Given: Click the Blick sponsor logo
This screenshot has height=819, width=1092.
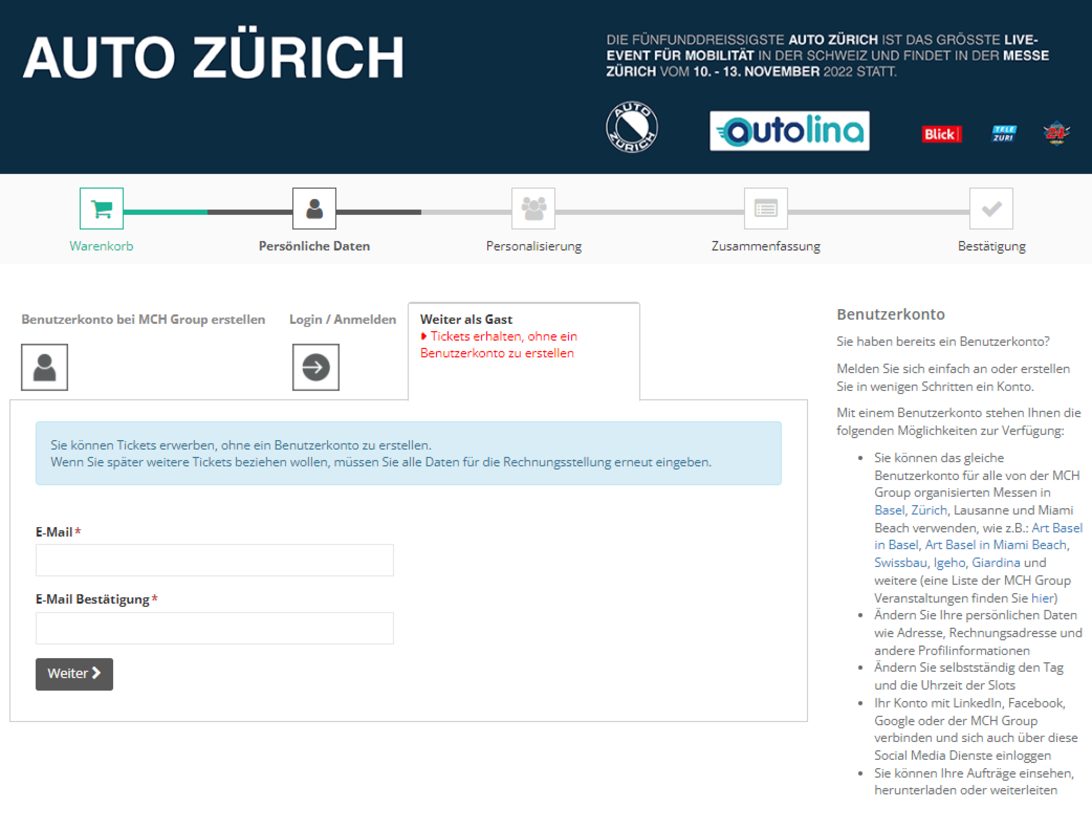Looking at the screenshot, I should [x=942, y=134].
